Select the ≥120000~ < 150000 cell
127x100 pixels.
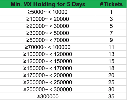click(x=48, y=61)
